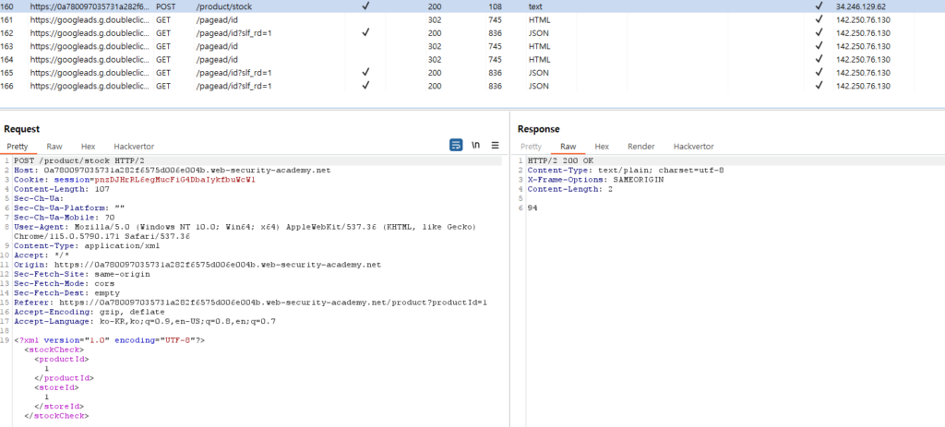Select history row number 164
The width and height of the screenshot is (945, 427).
click(472, 60)
